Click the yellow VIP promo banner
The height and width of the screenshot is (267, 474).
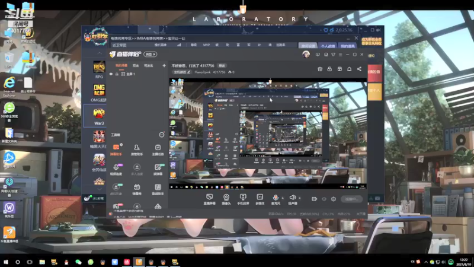pos(371,41)
